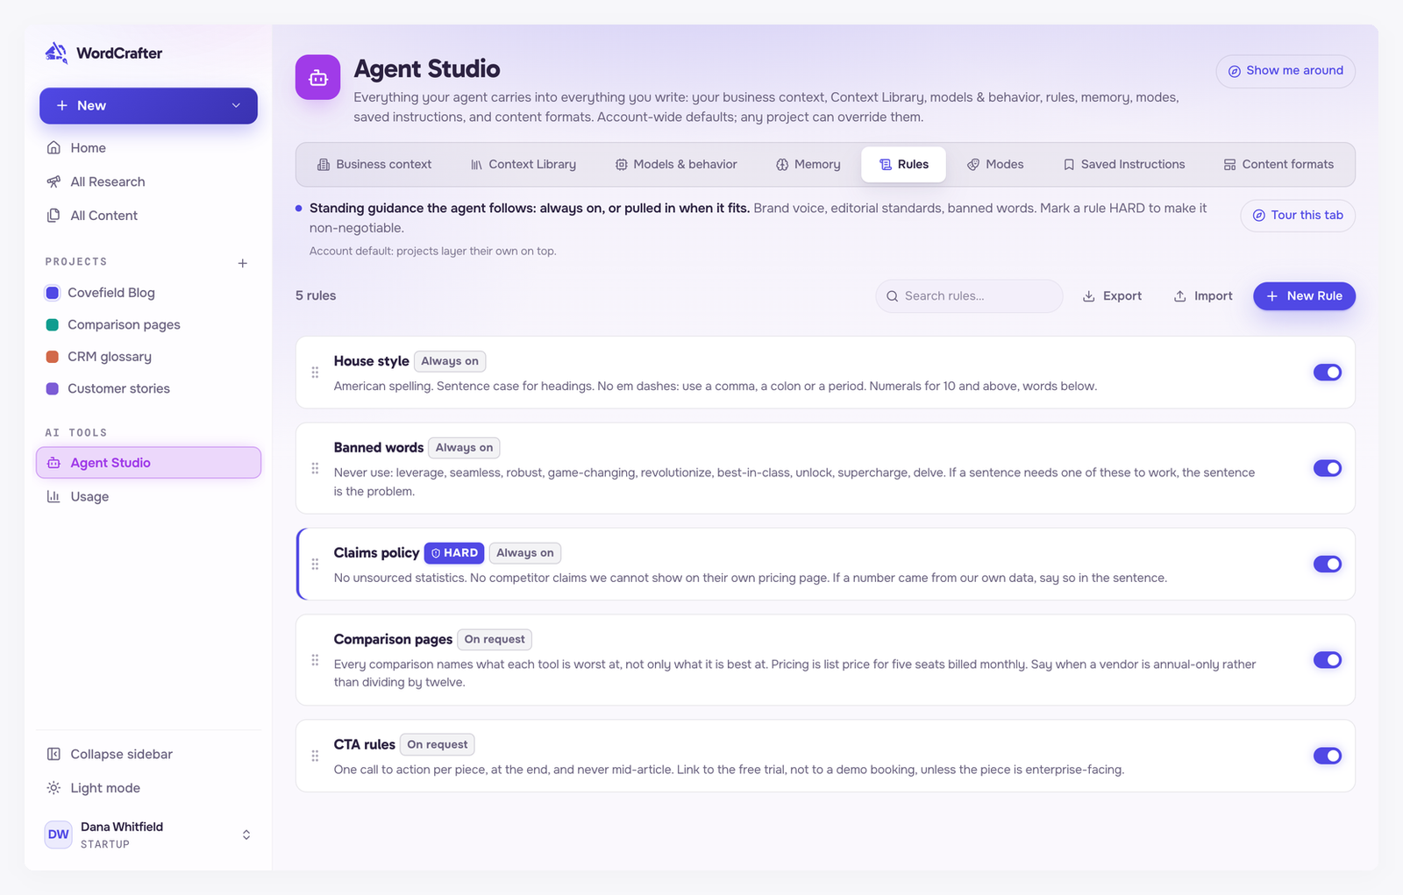
Task: Open the New button dropdown chevron
Action: point(236,105)
